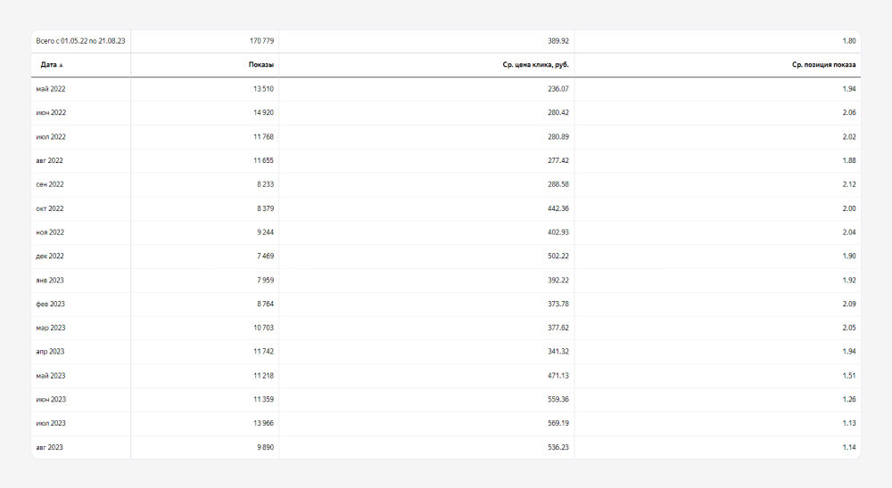Image resolution: width=892 pixels, height=488 pixels.
Task: Click the мар 2023 row label
Action: coord(51,328)
